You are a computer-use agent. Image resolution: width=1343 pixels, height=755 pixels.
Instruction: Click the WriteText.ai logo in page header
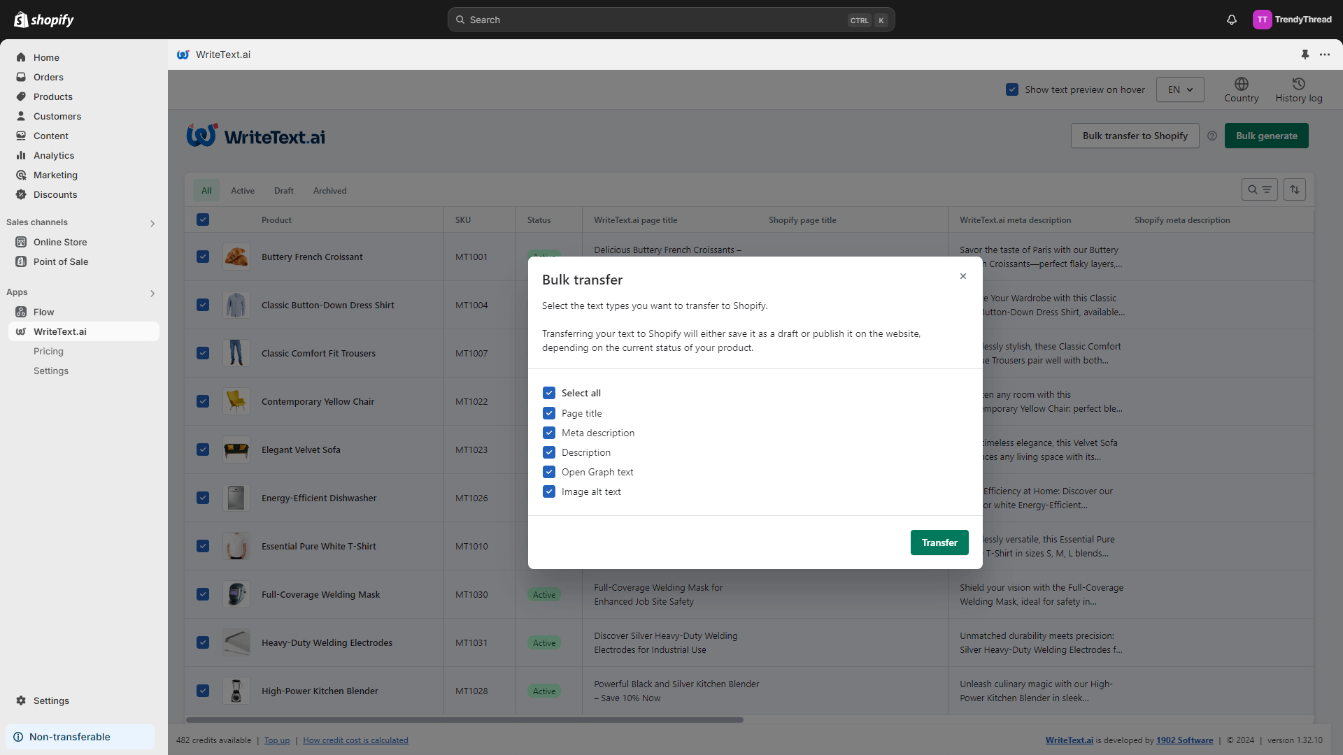click(256, 136)
